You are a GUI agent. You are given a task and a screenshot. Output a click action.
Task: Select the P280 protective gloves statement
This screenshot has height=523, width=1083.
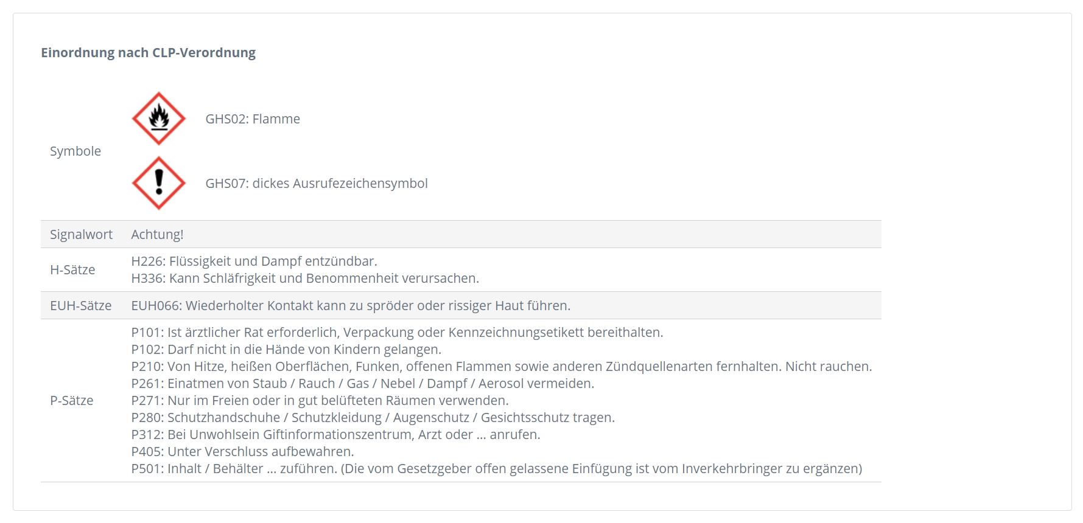[x=373, y=418]
